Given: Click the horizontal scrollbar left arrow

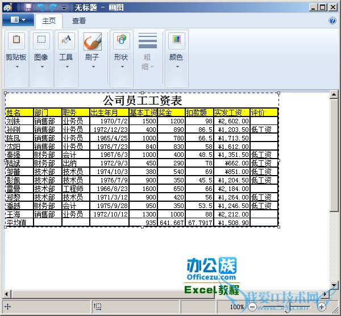Looking at the screenshot, I should pos(6,294).
